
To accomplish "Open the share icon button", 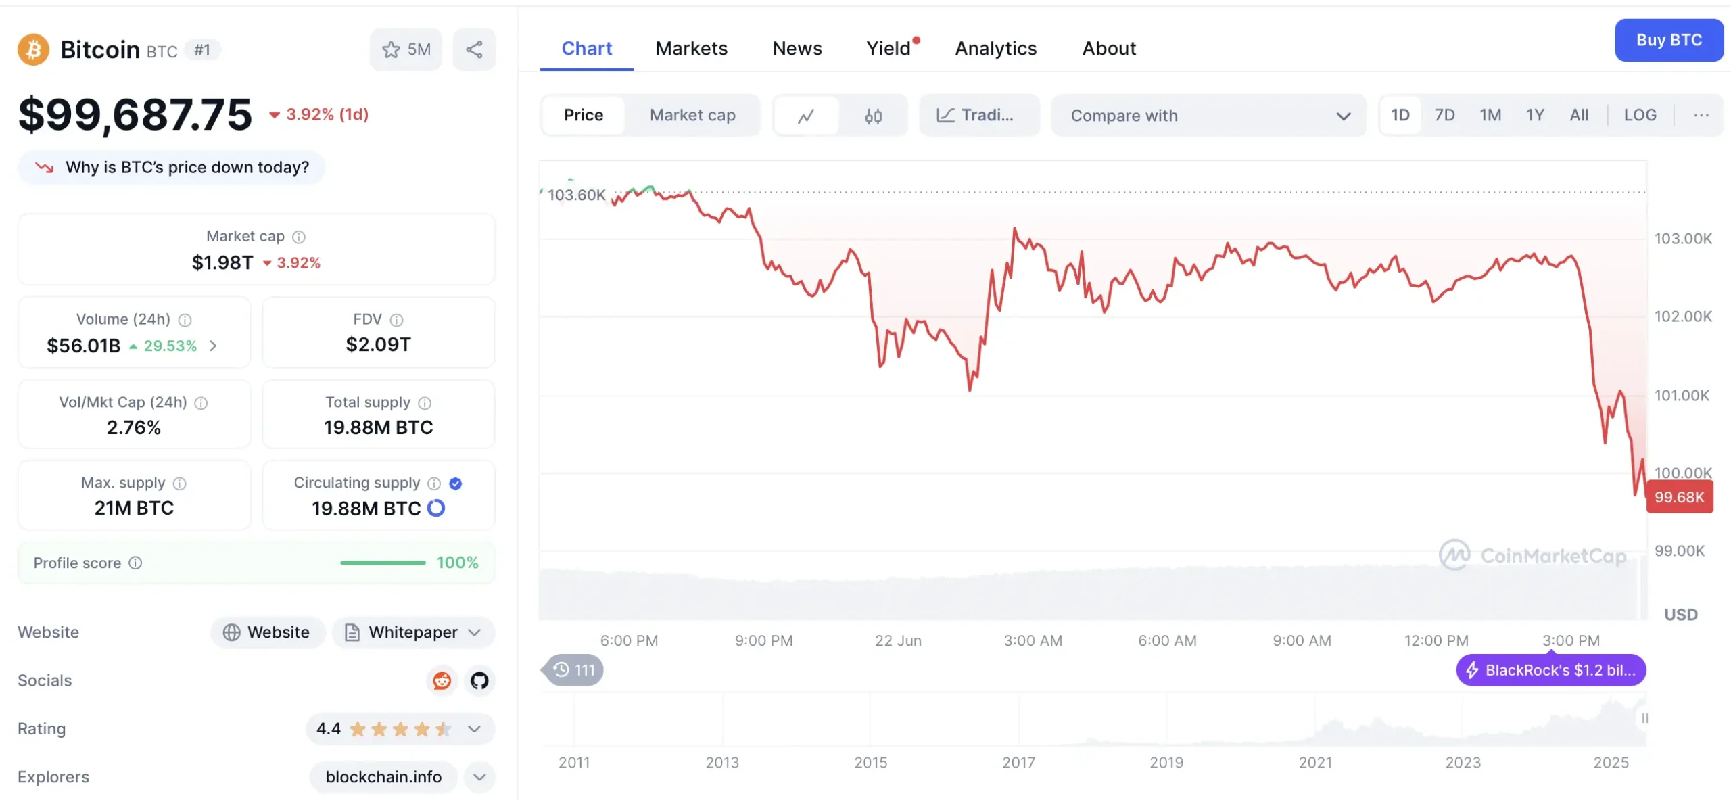I will coord(474,49).
